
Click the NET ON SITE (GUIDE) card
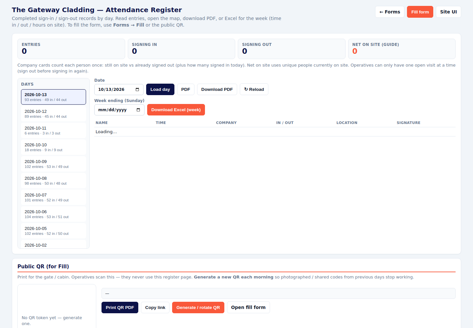[402, 49]
